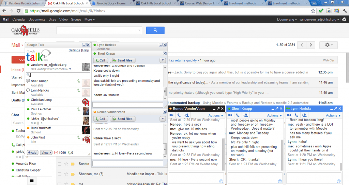This screenshot has height=185, width=349.
Task: Click the Gmail search input box
Action: click(x=99, y=30)
